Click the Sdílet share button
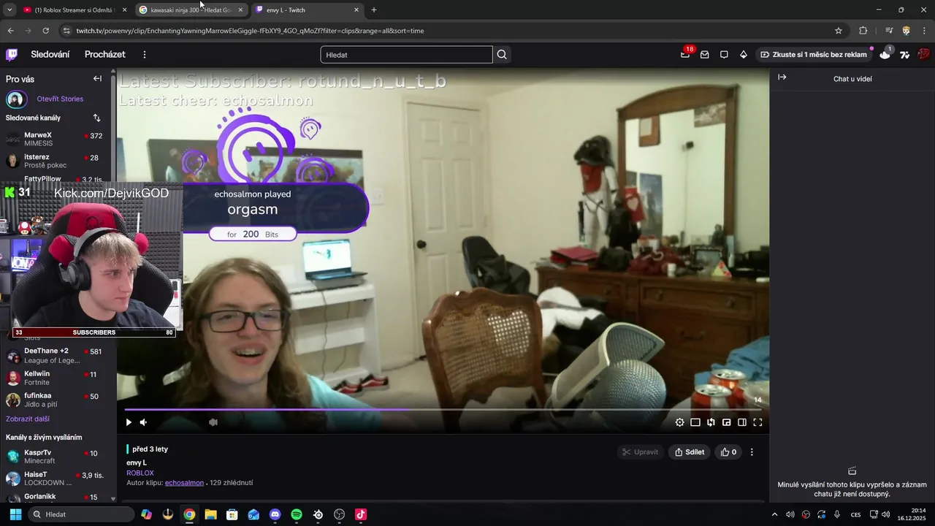Screen dimensions: 935x526 690,452
